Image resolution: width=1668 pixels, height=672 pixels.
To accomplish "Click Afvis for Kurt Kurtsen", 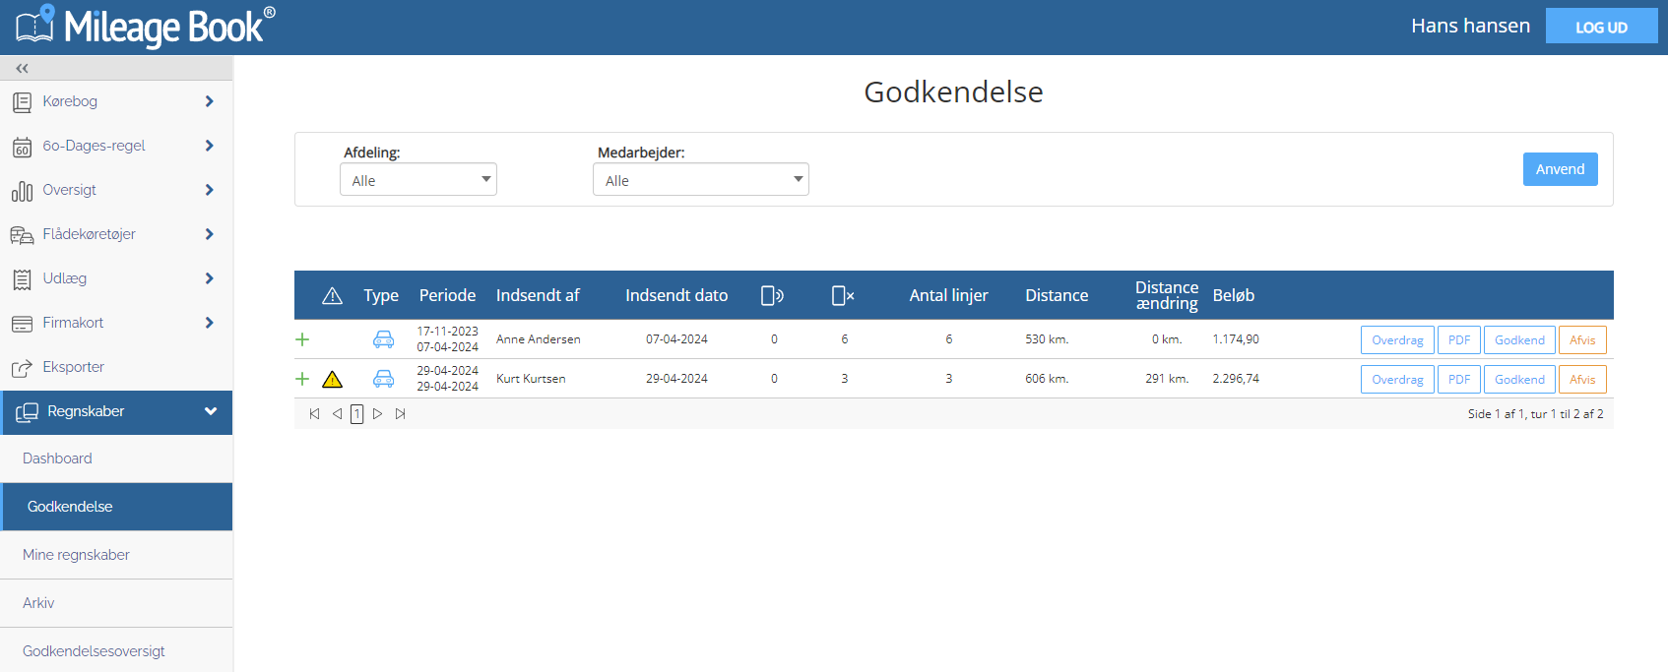I will pyautogui.click(x=1582, y=380).
